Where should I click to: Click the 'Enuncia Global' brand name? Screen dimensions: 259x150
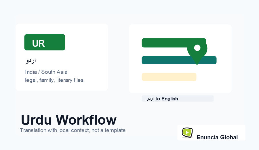[217, 137]
